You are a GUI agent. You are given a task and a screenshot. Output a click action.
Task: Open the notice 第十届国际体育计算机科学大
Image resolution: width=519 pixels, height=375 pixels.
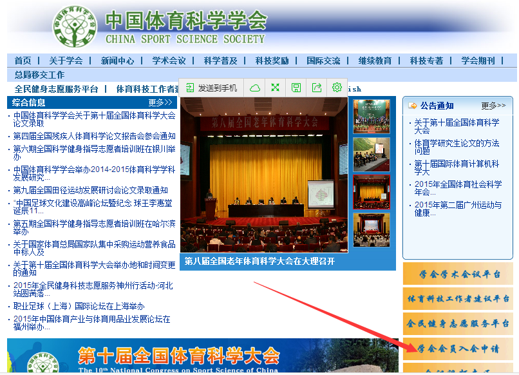457,168
